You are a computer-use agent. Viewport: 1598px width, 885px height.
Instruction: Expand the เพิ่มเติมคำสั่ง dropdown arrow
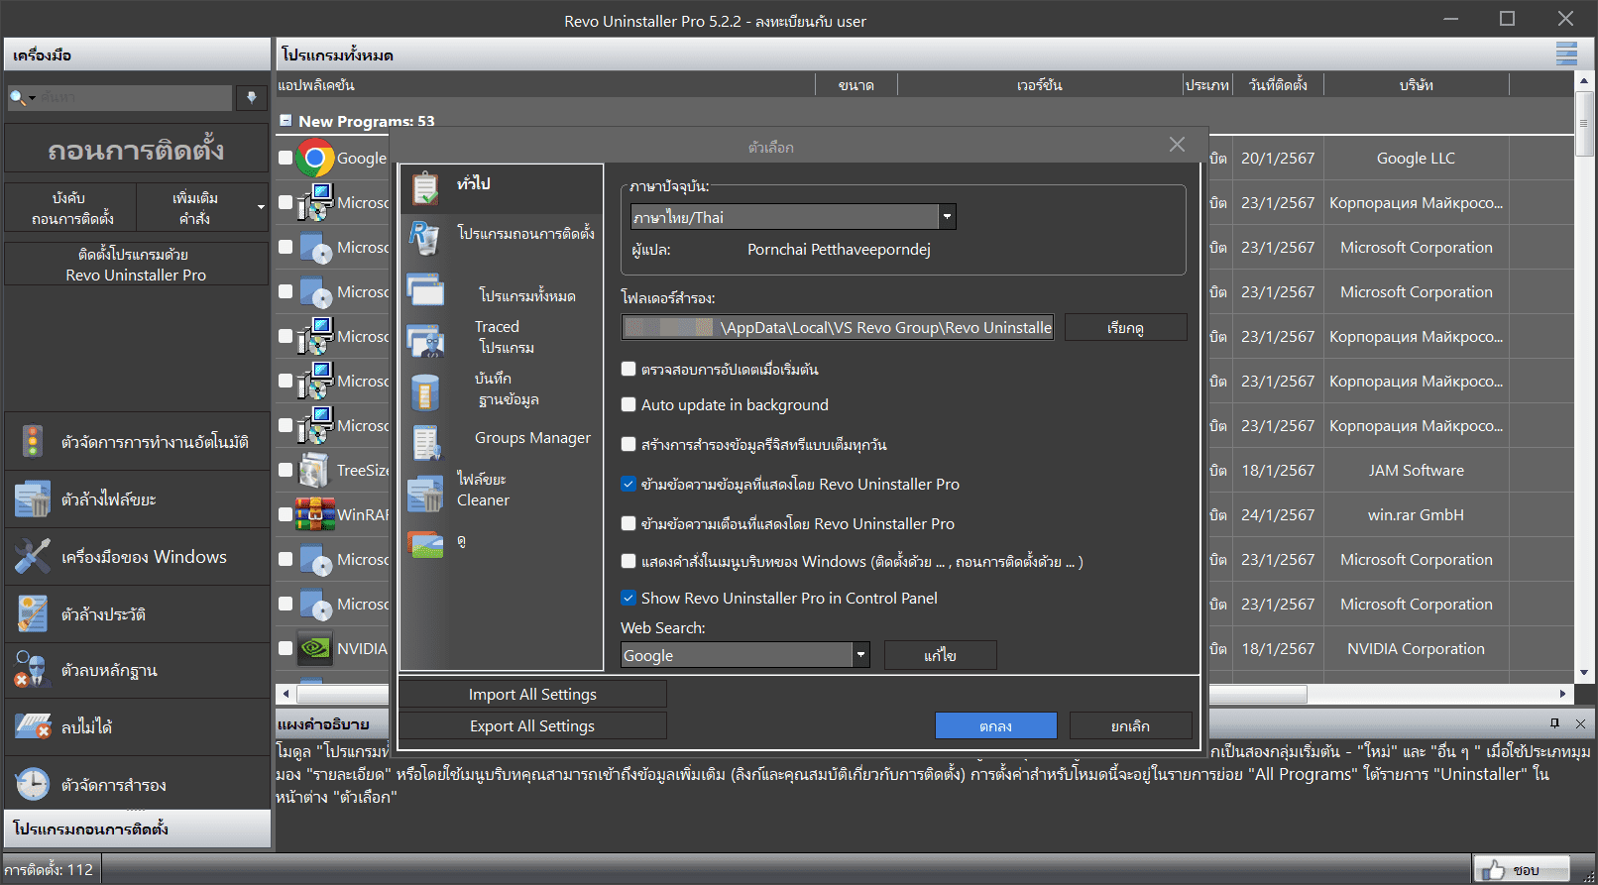pos(261,207)
